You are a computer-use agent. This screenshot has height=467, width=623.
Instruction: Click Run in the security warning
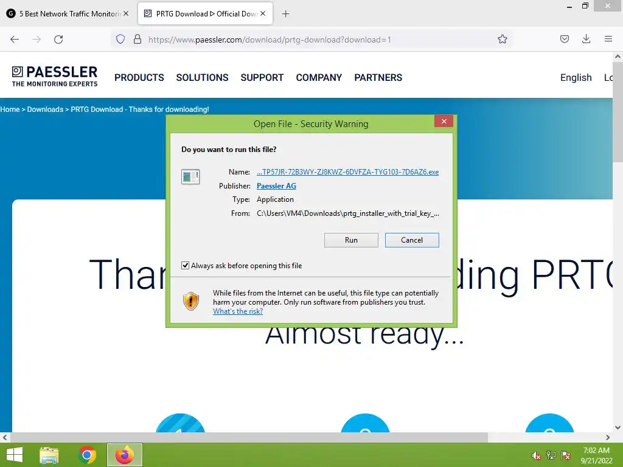[x=351, y=240]
